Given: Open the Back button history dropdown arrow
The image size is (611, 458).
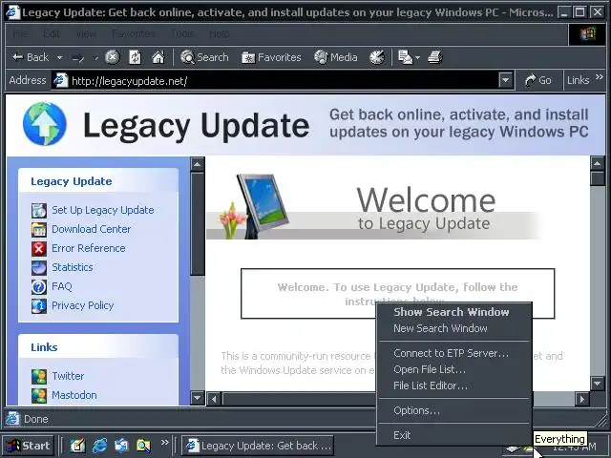Looking at the screenshot, I should 59,57.
